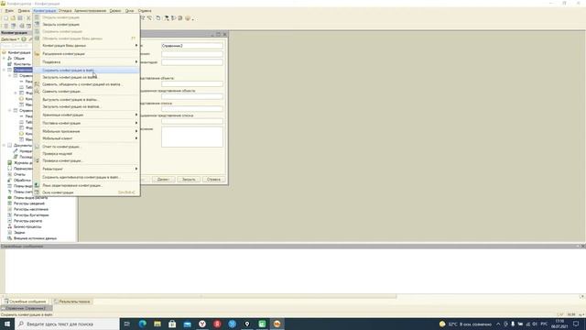The image size is (586, 330).
Task: Choose Закрыть конфигурацию menu entry
Action: tap(87, 25)
